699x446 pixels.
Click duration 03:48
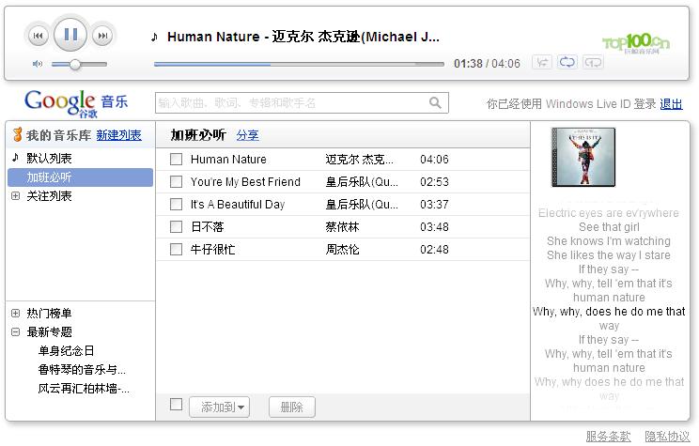(x=434, y=227)
